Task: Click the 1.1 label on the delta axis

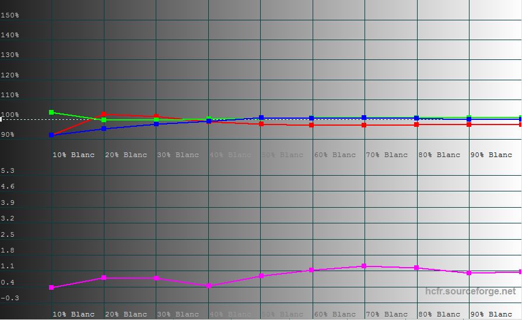Action: click(x=9, y=266)
